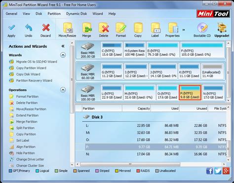Click the Apply checkmark icon
This screenshot has width=234, height=183.
click(11, 28)
